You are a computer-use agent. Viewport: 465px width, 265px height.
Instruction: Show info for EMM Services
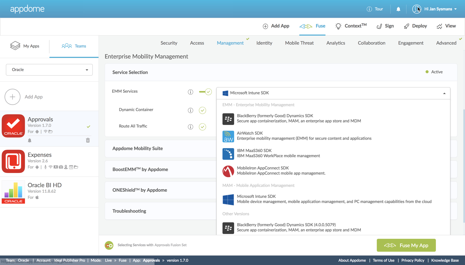click(x=191, y=92)
